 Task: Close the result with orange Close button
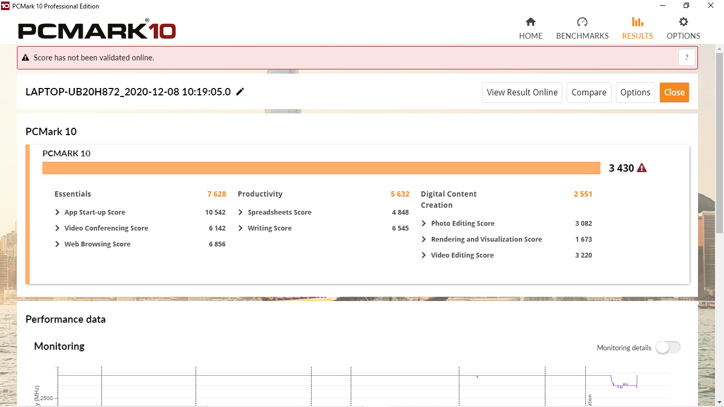point(674,92)
